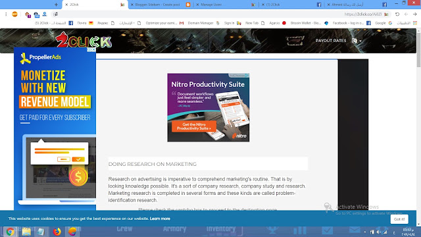This screenshot has width=421, height=237.
Task: Click the 2CLICK site logo
Action: 84,40
